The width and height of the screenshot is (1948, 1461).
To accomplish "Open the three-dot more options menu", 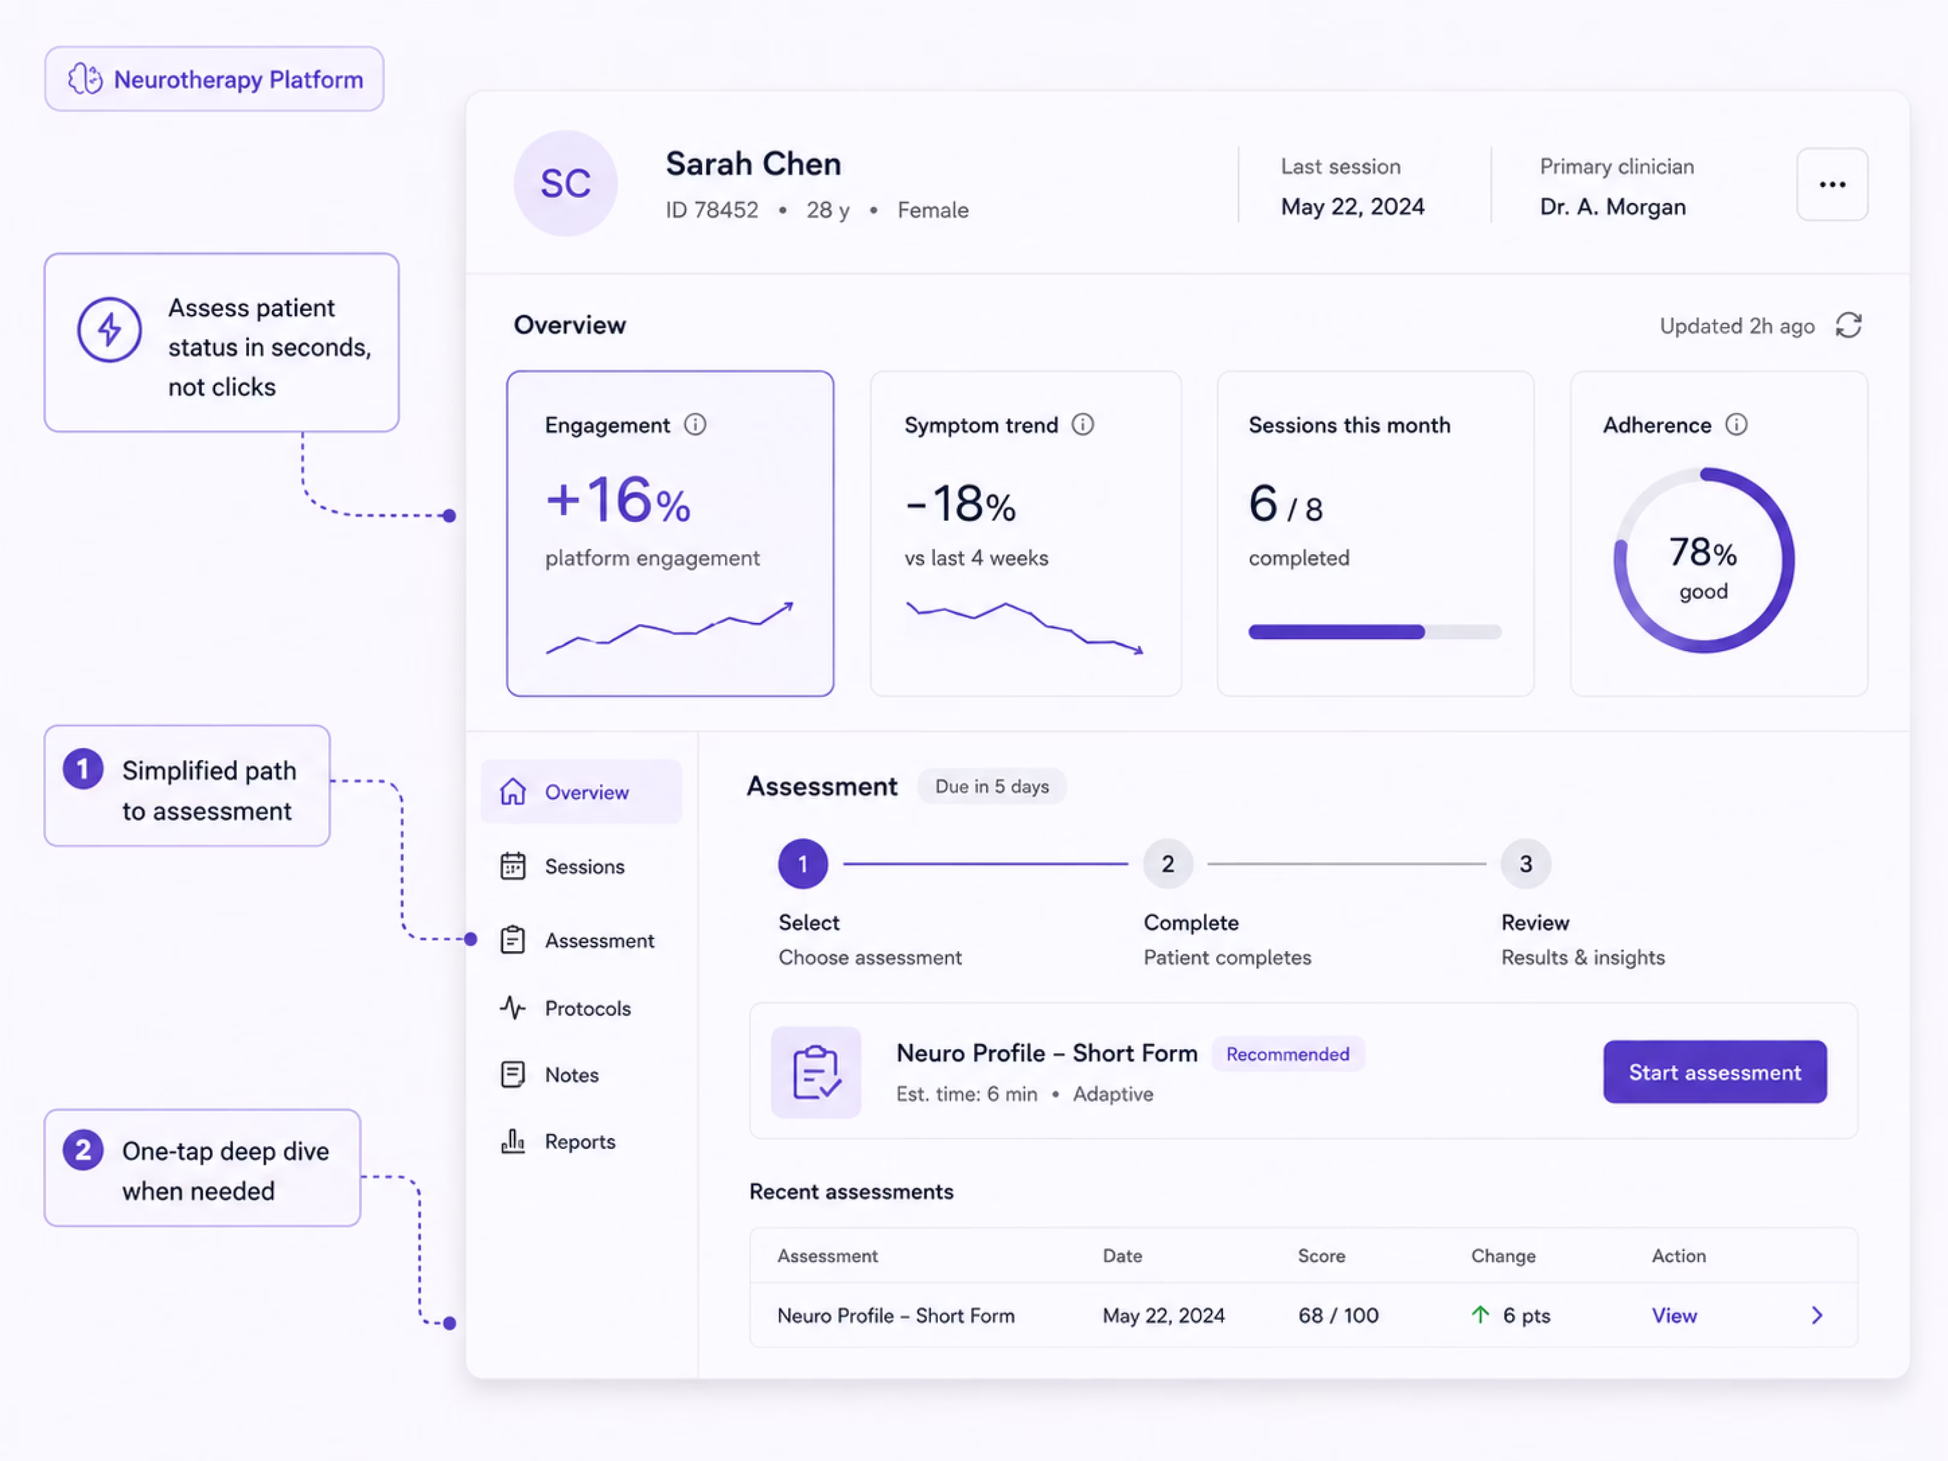I will [x=1832, y=184].
